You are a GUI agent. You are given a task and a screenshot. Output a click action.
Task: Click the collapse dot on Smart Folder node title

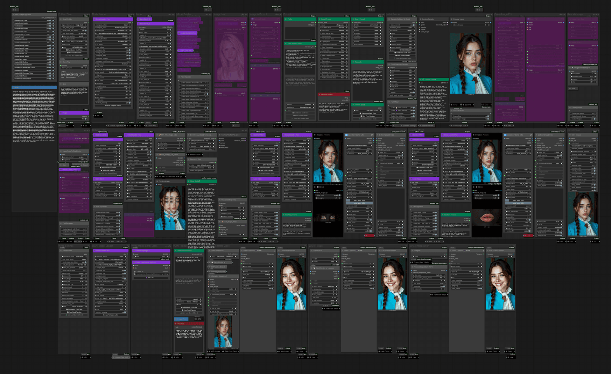(x=61, y=19)
